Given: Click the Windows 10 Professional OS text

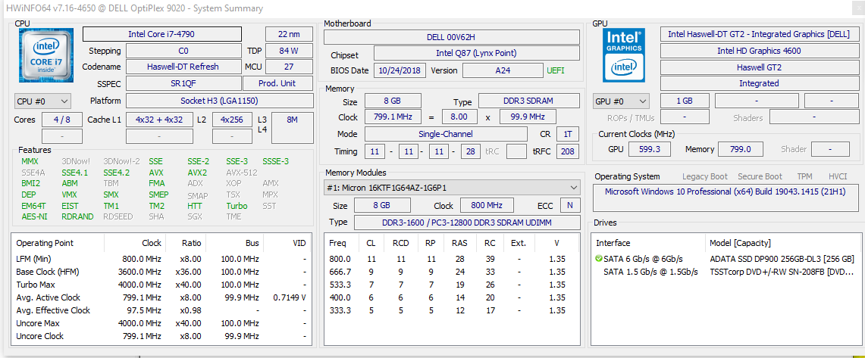Looking at the screenshot, I should [725, 191].
